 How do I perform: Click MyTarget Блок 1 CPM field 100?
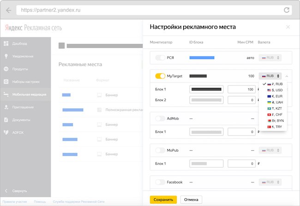click(x=241, y=89)
